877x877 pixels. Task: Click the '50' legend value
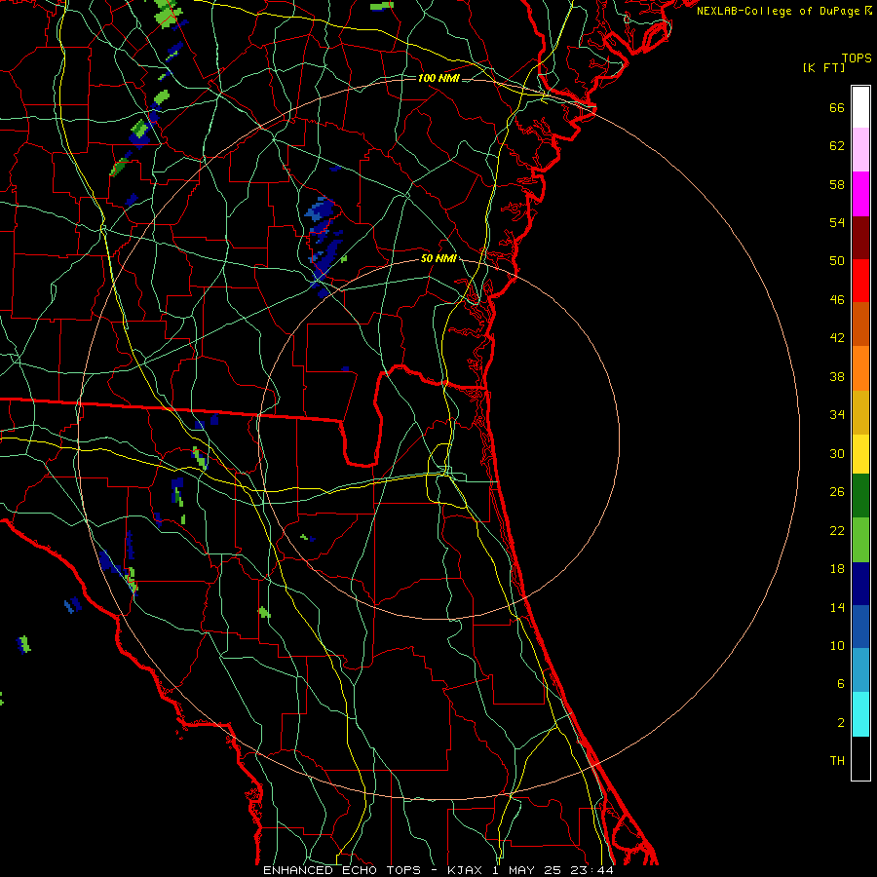837,261
